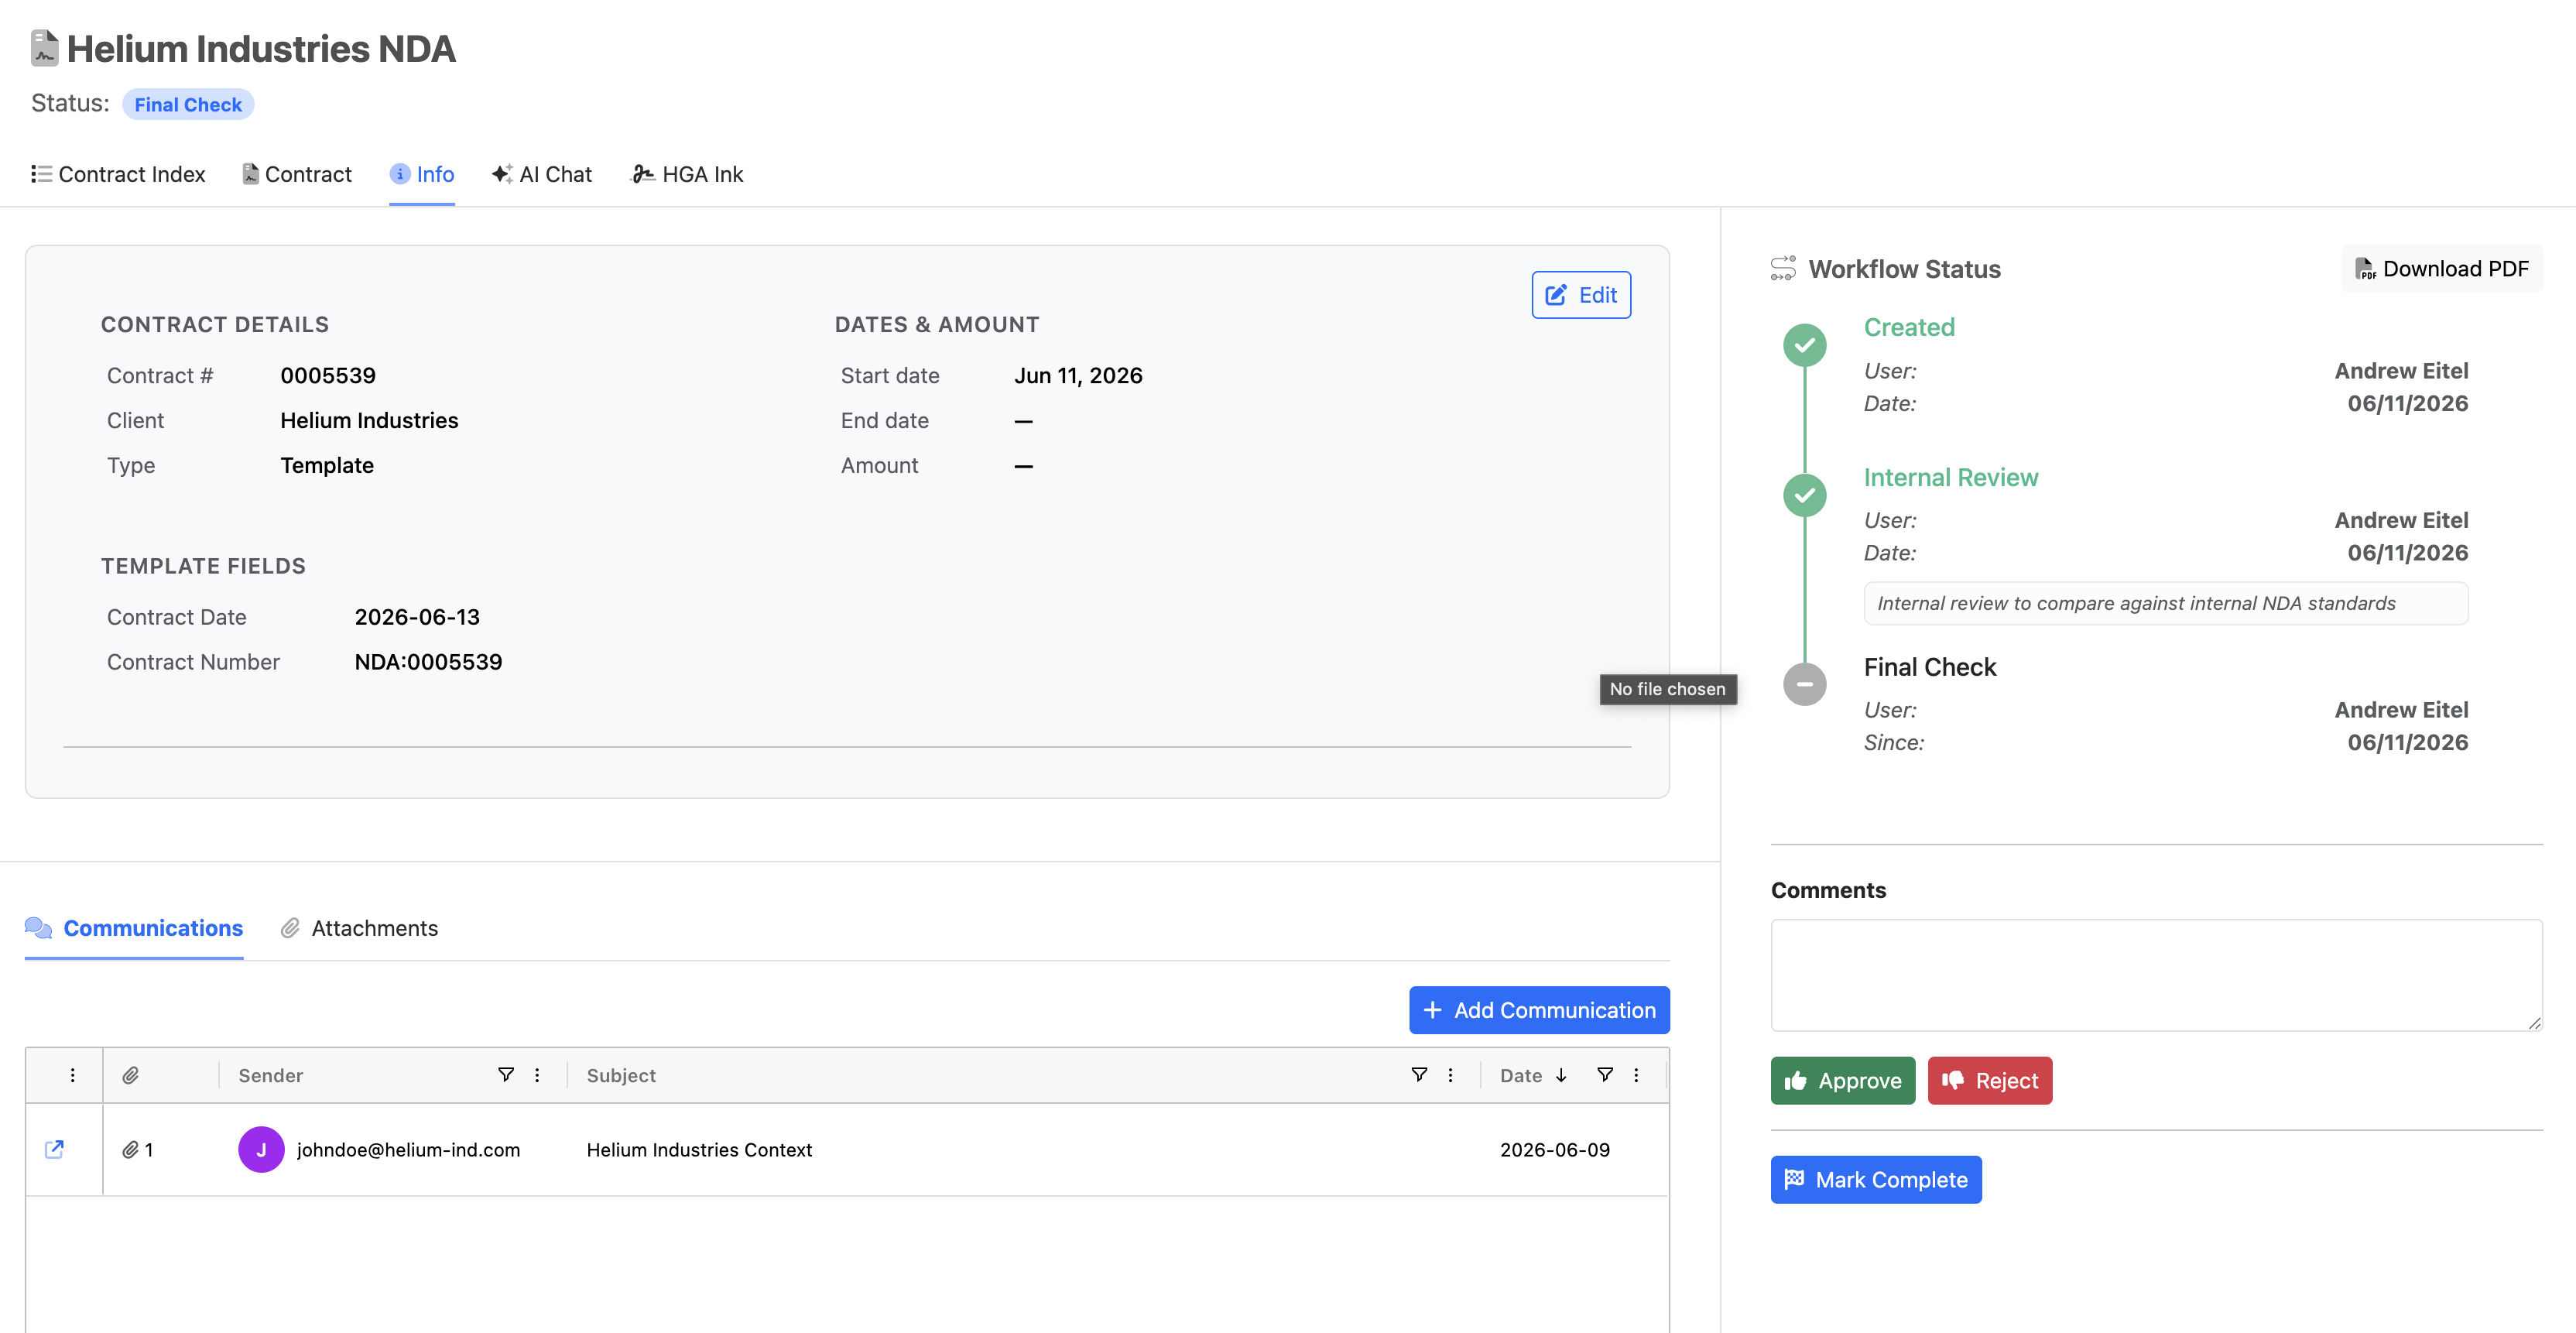Click the Workflow Status icon
The height and width of the screenshot is (1333, 2576).
tap(1783, 269)
